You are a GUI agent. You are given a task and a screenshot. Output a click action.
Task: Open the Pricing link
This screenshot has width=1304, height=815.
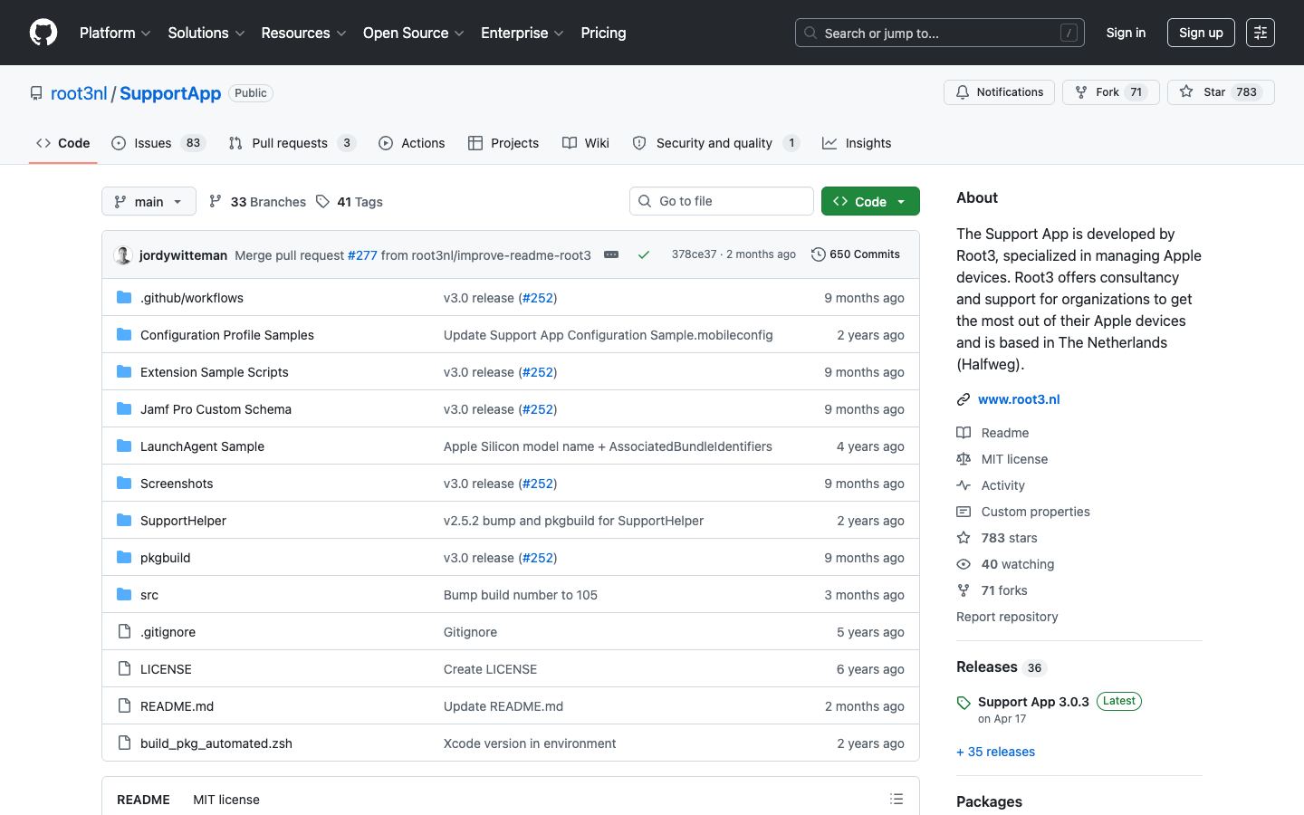[x=603, y=33]
